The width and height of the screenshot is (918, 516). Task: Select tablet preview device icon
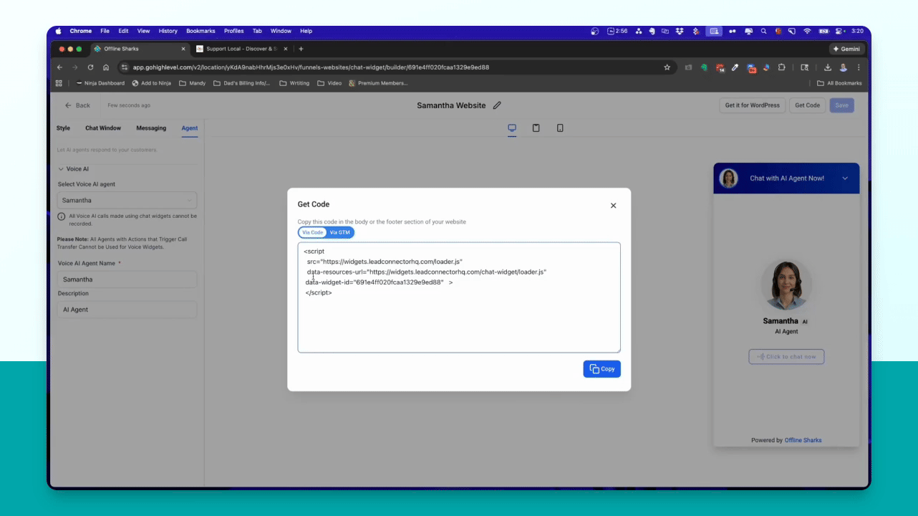pos(536,128)
